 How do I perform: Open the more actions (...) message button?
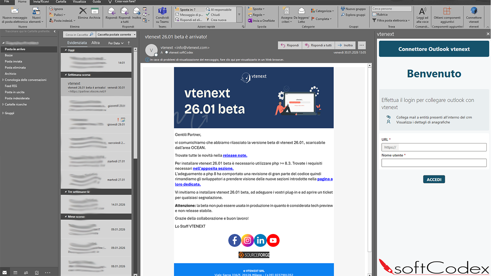(x=362, y=45)
